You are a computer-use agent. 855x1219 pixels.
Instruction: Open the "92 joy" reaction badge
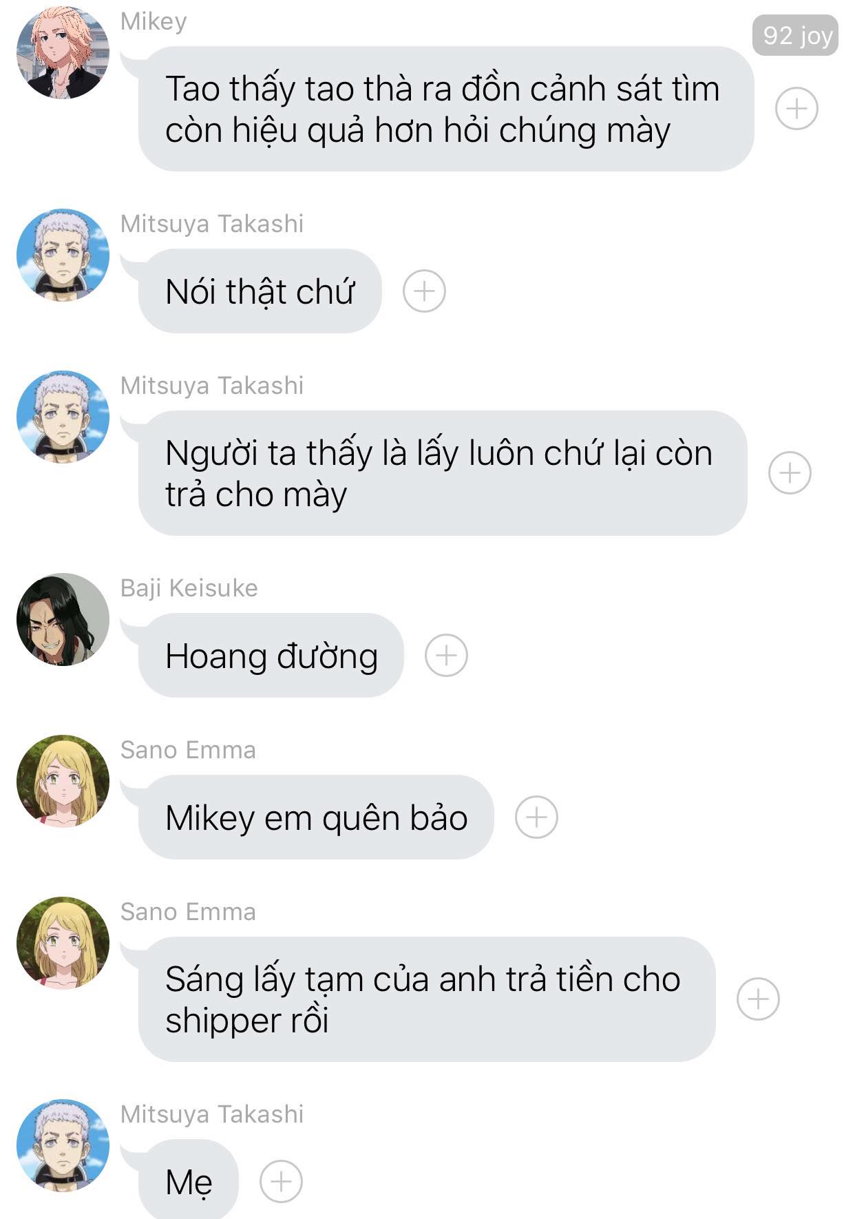[796, 35]
